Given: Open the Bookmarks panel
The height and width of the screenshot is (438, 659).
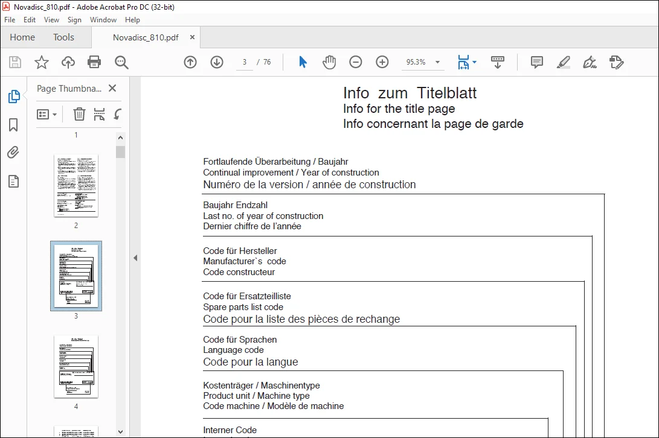Looking at the screenshot, I should (x=13, y=125).
